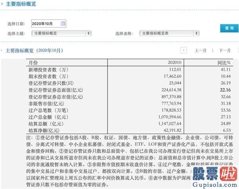This screenshot has width=239, height=189.
Task: Click the value 178,828.53
Action: tap(171, 110)
